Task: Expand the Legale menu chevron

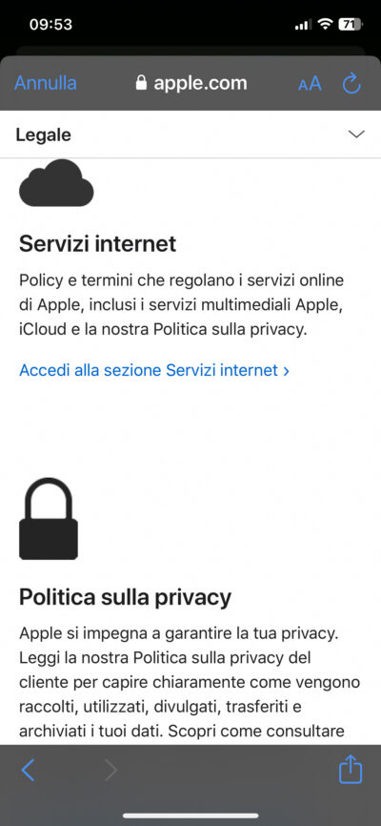Action: (356, 134)
